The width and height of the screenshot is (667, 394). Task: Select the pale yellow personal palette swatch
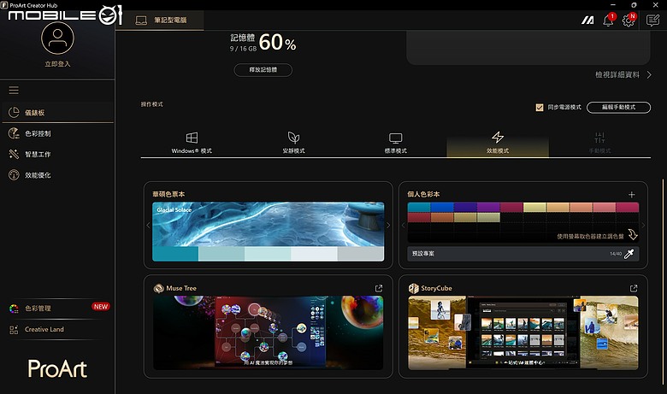pos(534,208)
